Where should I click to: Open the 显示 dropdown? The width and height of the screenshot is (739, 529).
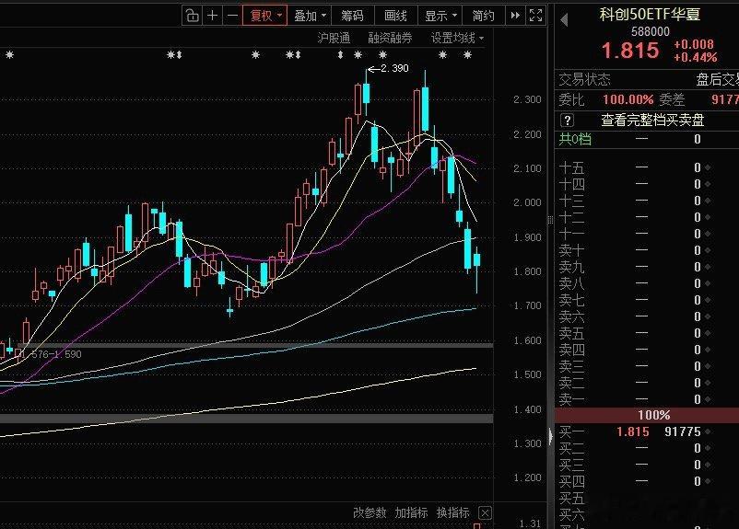click(440, 16)
